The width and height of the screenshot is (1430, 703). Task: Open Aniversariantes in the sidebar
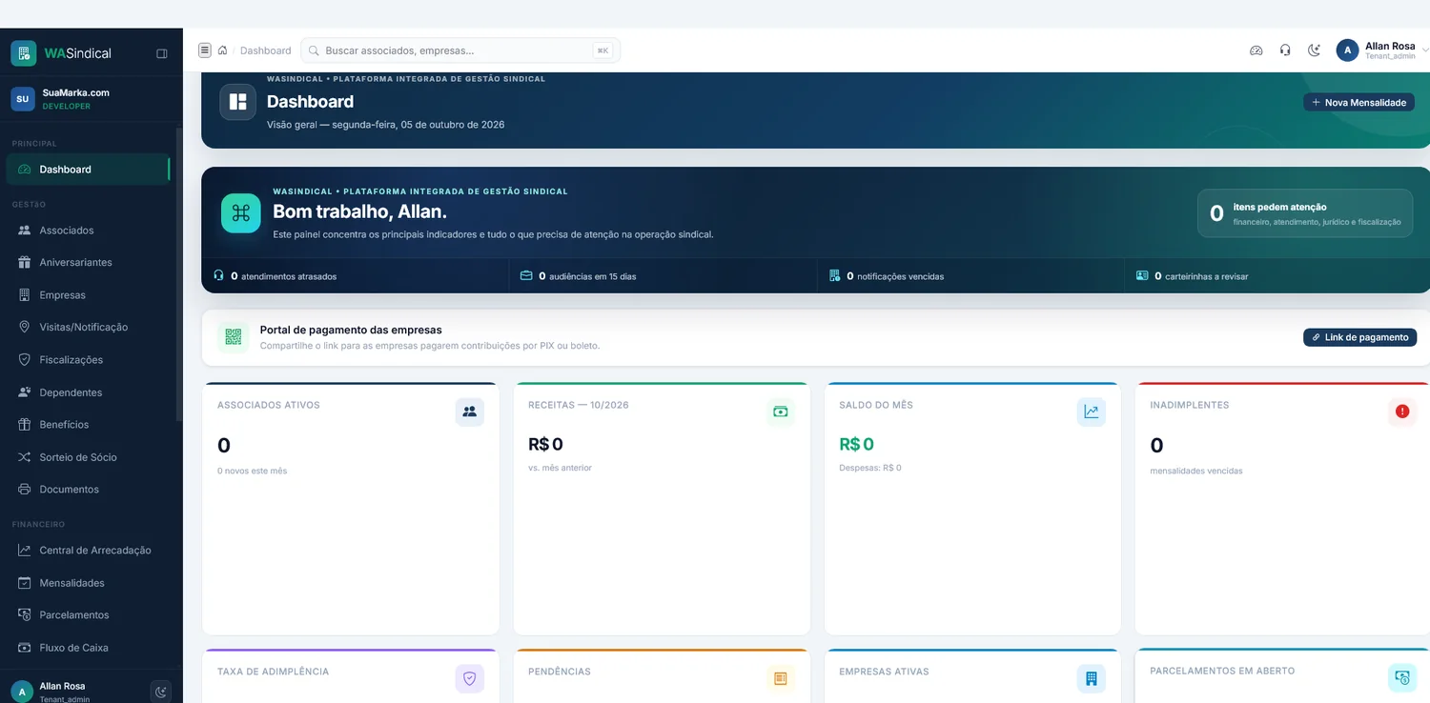point(88,263)
